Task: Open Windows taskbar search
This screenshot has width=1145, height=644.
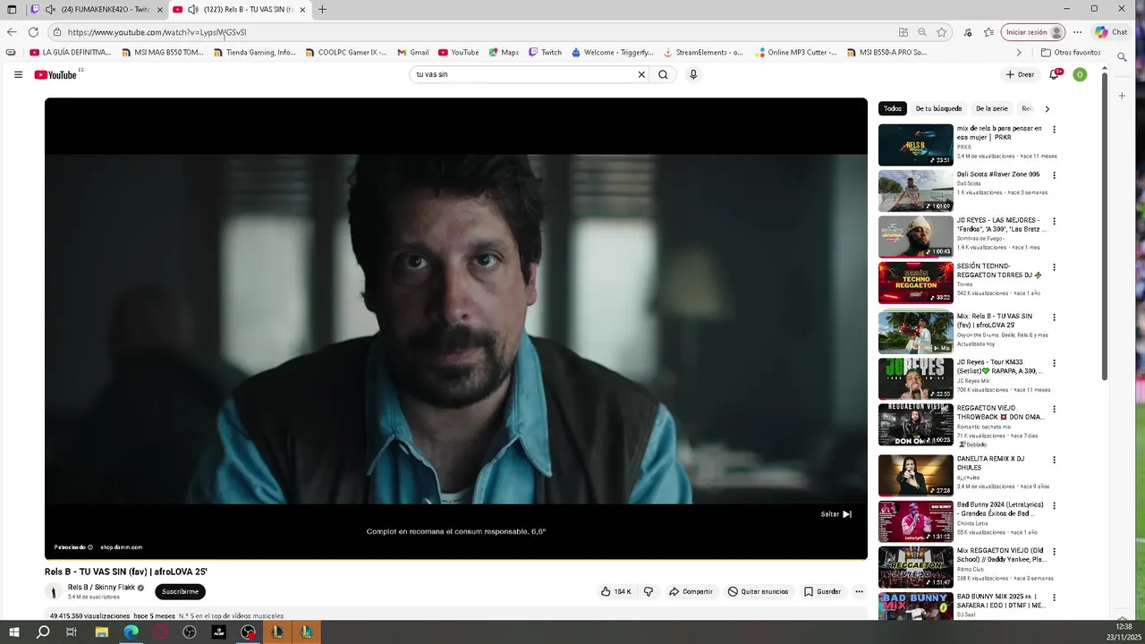Action: pos(43,632)
